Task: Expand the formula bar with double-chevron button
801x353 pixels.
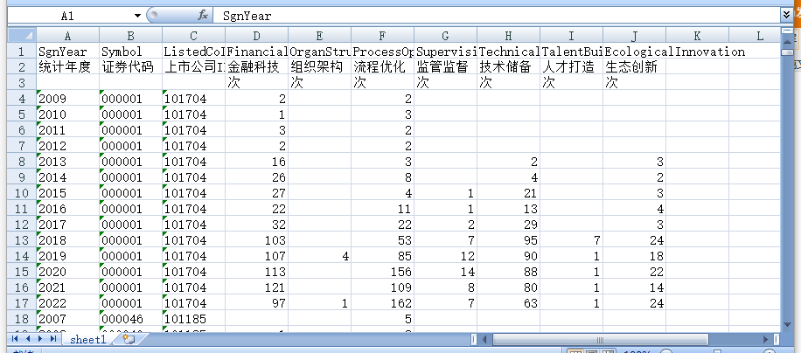Action: point(787,16)
